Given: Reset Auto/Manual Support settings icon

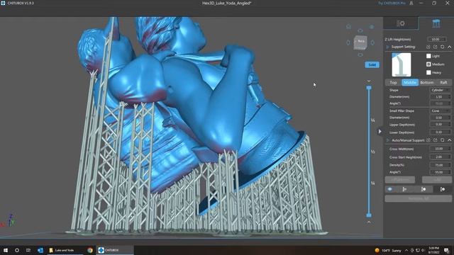Looking at the screenshot, I should point(442,140).
